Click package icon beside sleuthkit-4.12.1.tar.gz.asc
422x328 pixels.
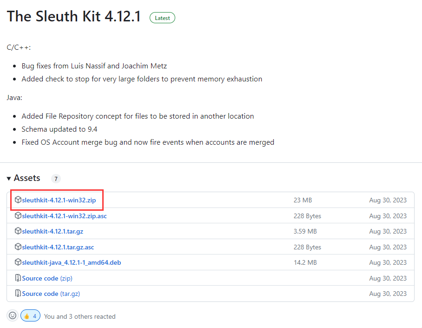pyautogui.click(x=18, y=247)
